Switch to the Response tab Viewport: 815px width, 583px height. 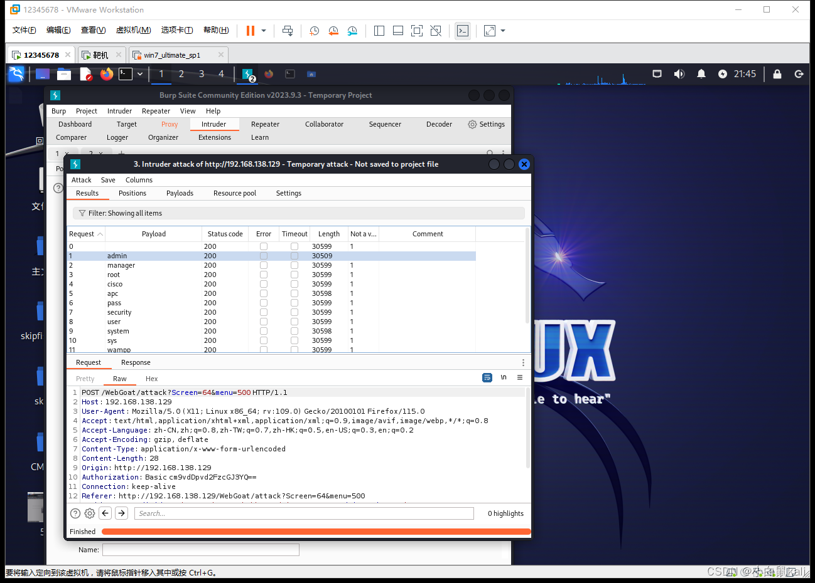coord(136,362)
